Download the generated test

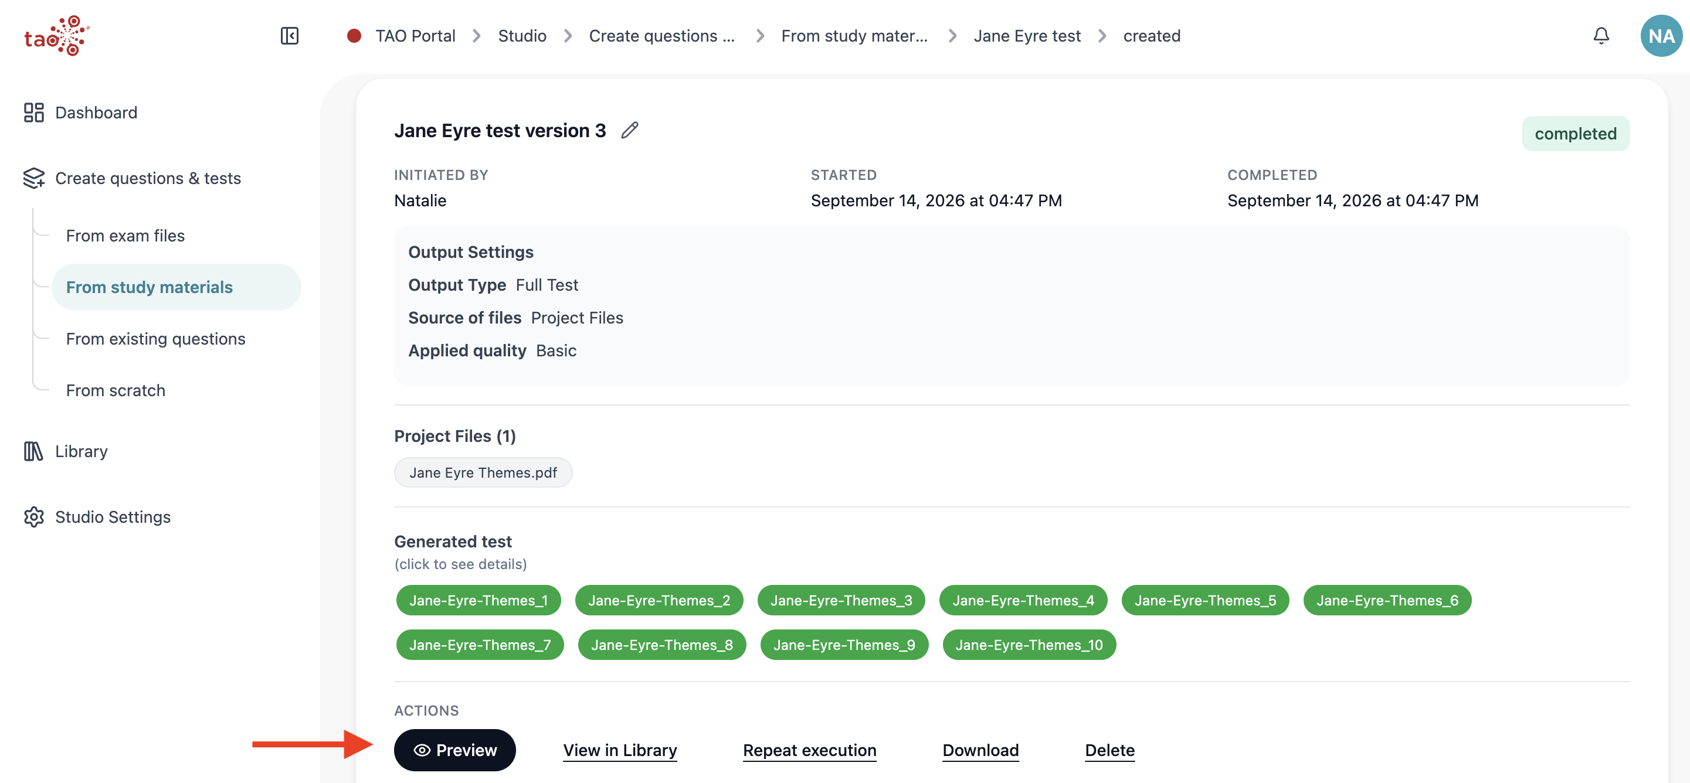(980, 750)
